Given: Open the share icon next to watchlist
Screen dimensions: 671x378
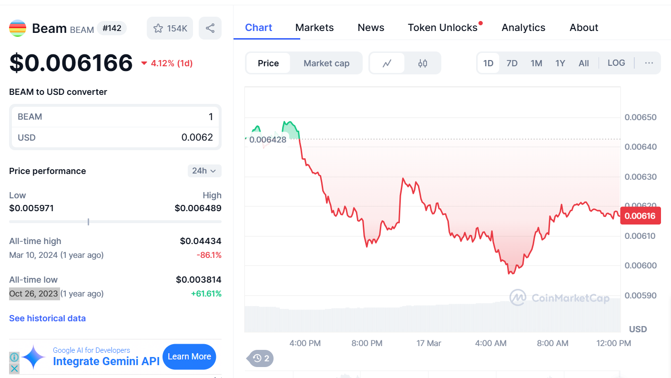Looking at the screenshot, I should coord(210,28).
